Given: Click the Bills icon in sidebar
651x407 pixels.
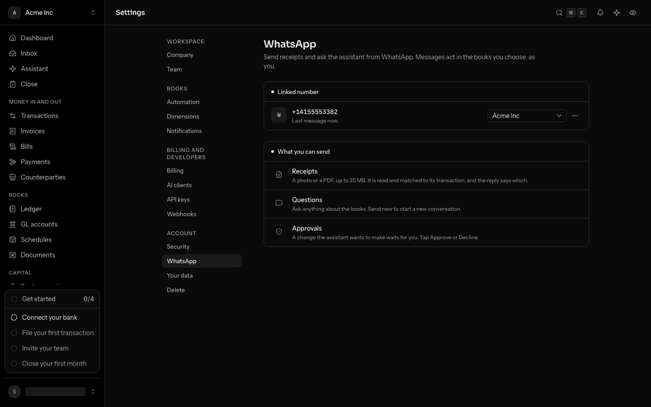Looking at the screenshot, I should (x=13, y=147).
